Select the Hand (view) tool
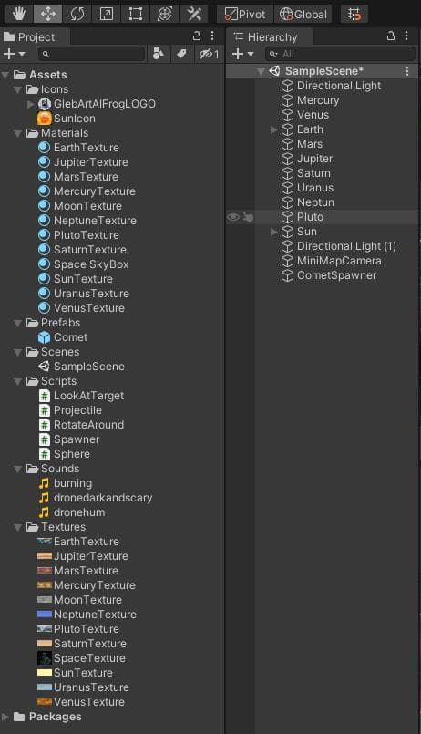Screen dimensions: 421x734 pyautogui.click(x=19, y=14)
